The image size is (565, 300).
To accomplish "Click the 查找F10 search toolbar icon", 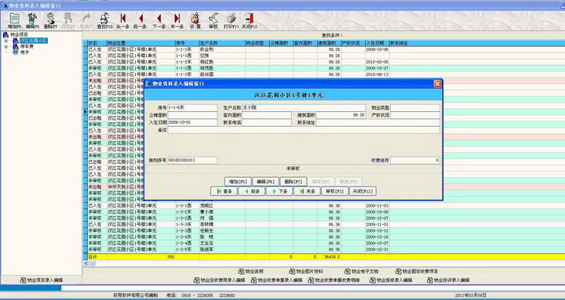I will pyautogui.click(x=105, y=20).
